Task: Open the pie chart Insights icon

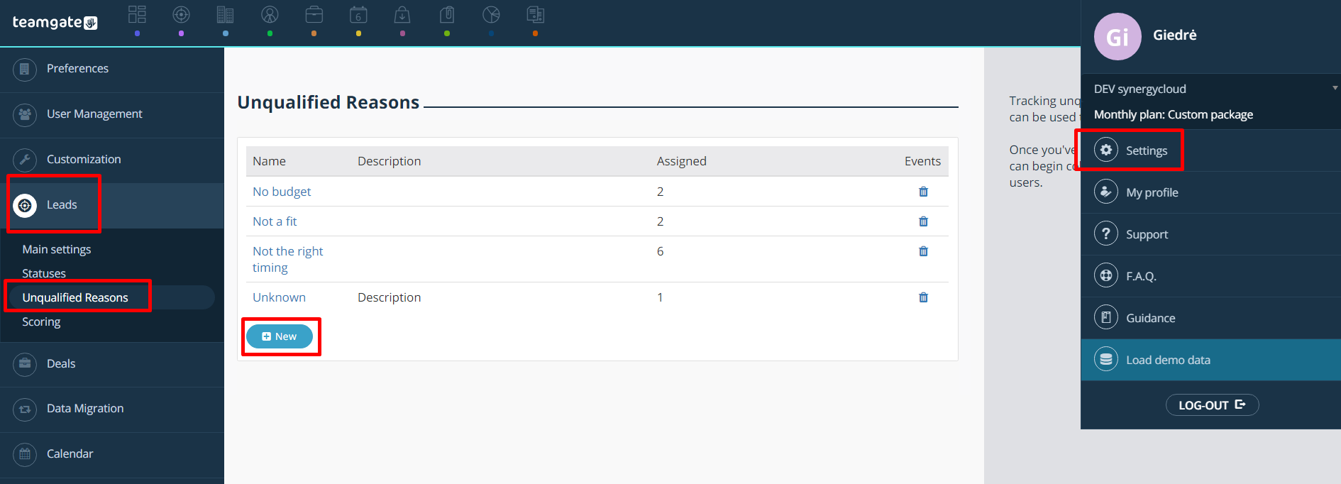Action: point(491,14)
